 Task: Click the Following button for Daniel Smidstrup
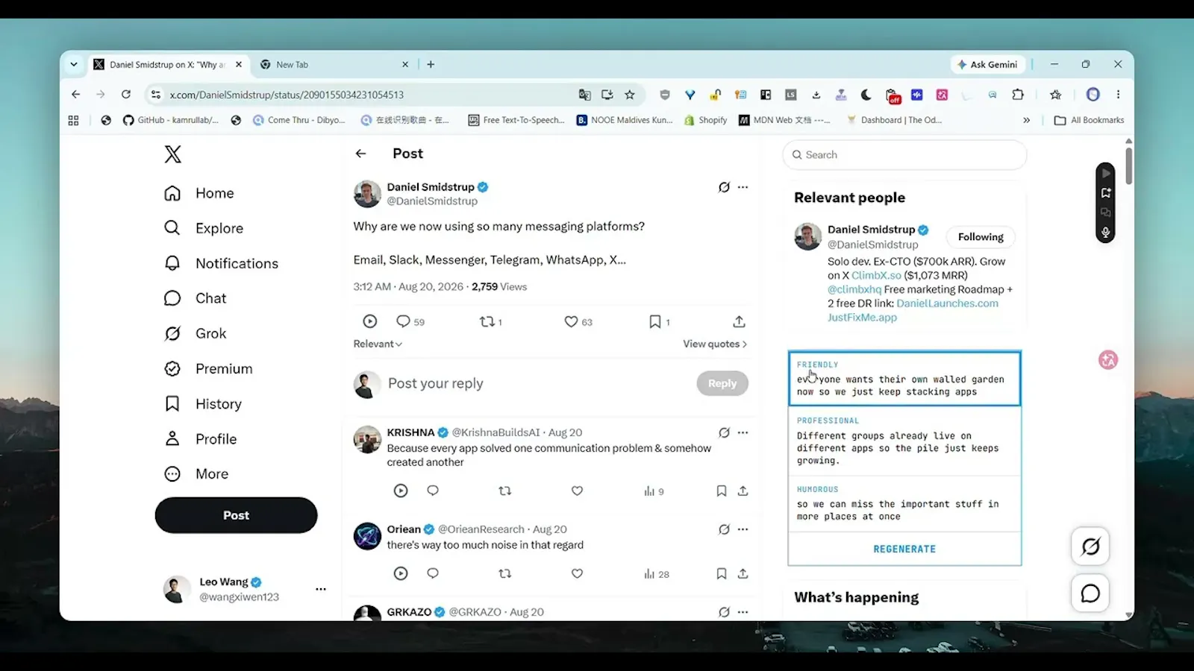981,237
